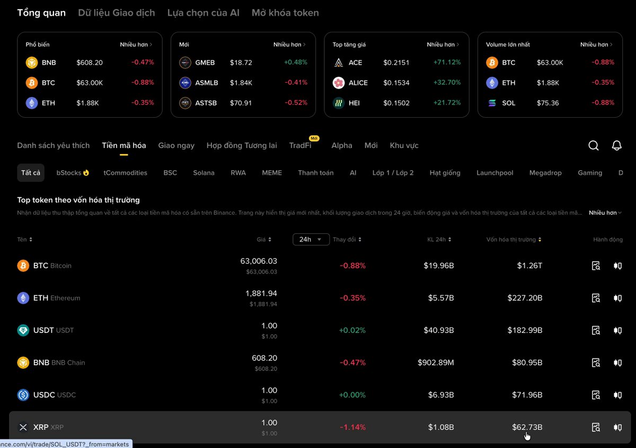The image size is (636, 448).
Task: Filter by Megadrop category
Action: point(545,173)
